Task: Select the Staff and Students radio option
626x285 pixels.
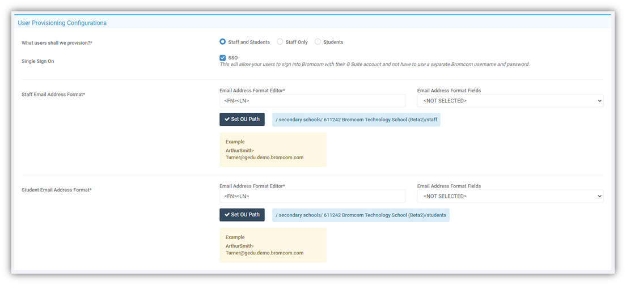Action: click(223, 42)
